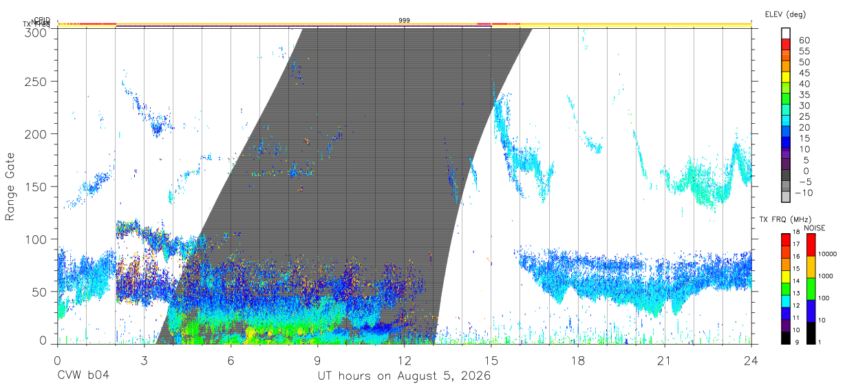Select the 9 tick on UT hours axis
The height and width of the screenshot is (390, 845).
(317, 360)
